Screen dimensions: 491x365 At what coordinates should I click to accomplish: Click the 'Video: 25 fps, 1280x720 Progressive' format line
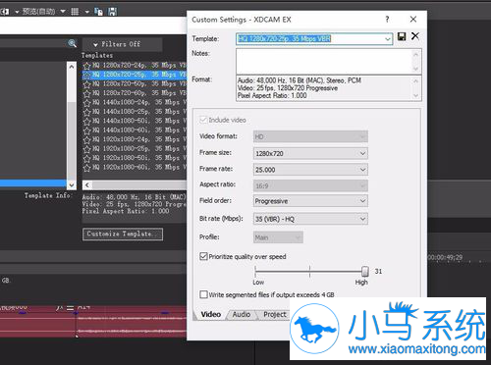[288, 88]
